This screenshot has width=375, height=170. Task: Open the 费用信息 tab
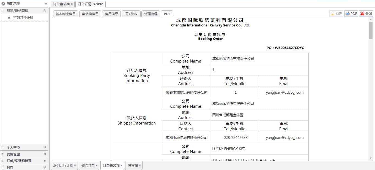coord(111,14)
